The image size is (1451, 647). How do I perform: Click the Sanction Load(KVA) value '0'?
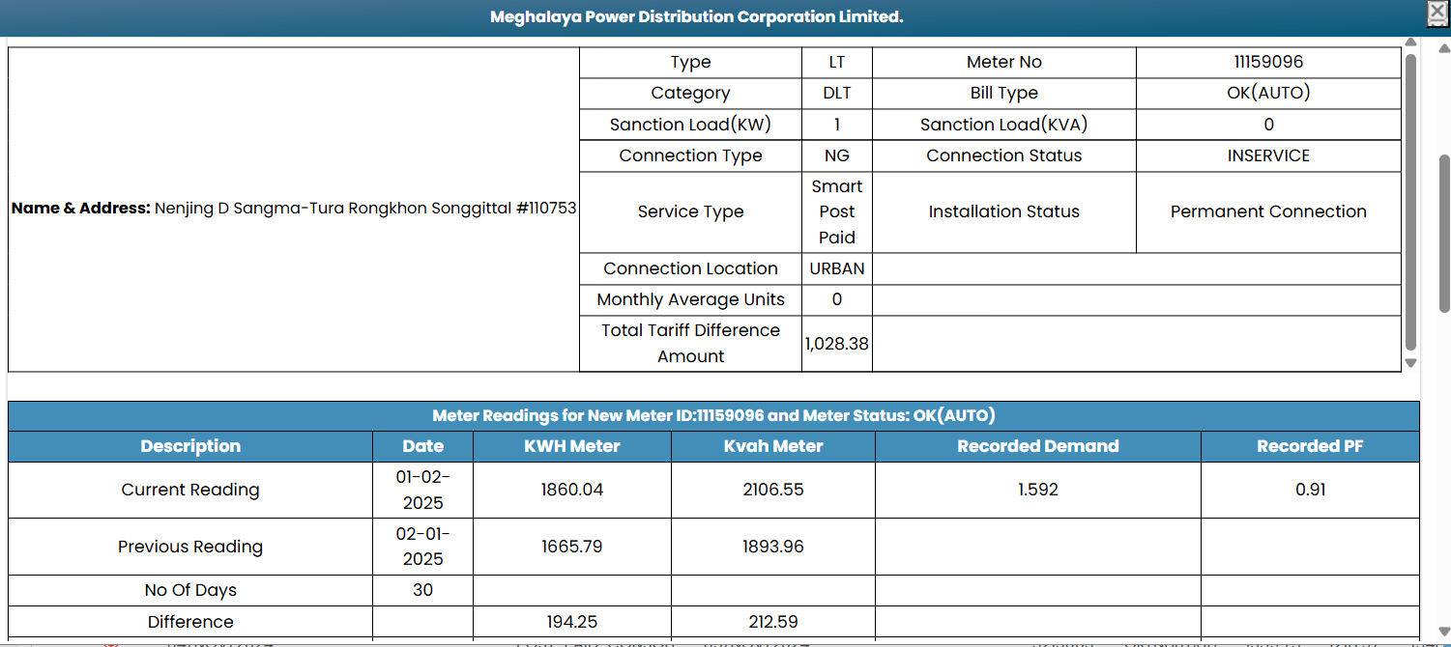coord(1268,125)
